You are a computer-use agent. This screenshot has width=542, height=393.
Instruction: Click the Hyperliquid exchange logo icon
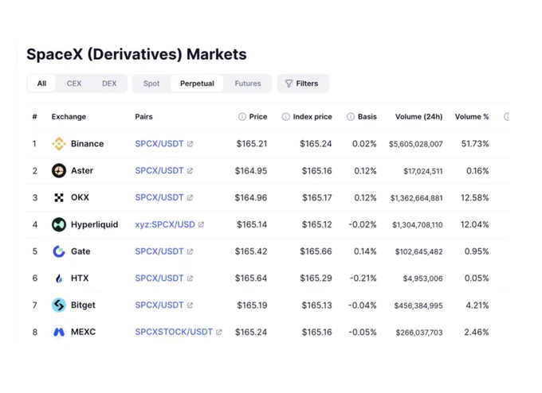(x=59, y=224)
